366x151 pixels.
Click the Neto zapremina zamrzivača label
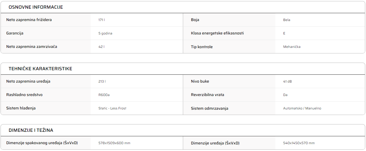point(32,47)
